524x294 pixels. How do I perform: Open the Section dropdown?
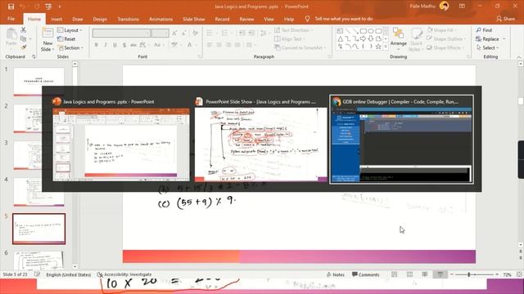coord(70,47)
